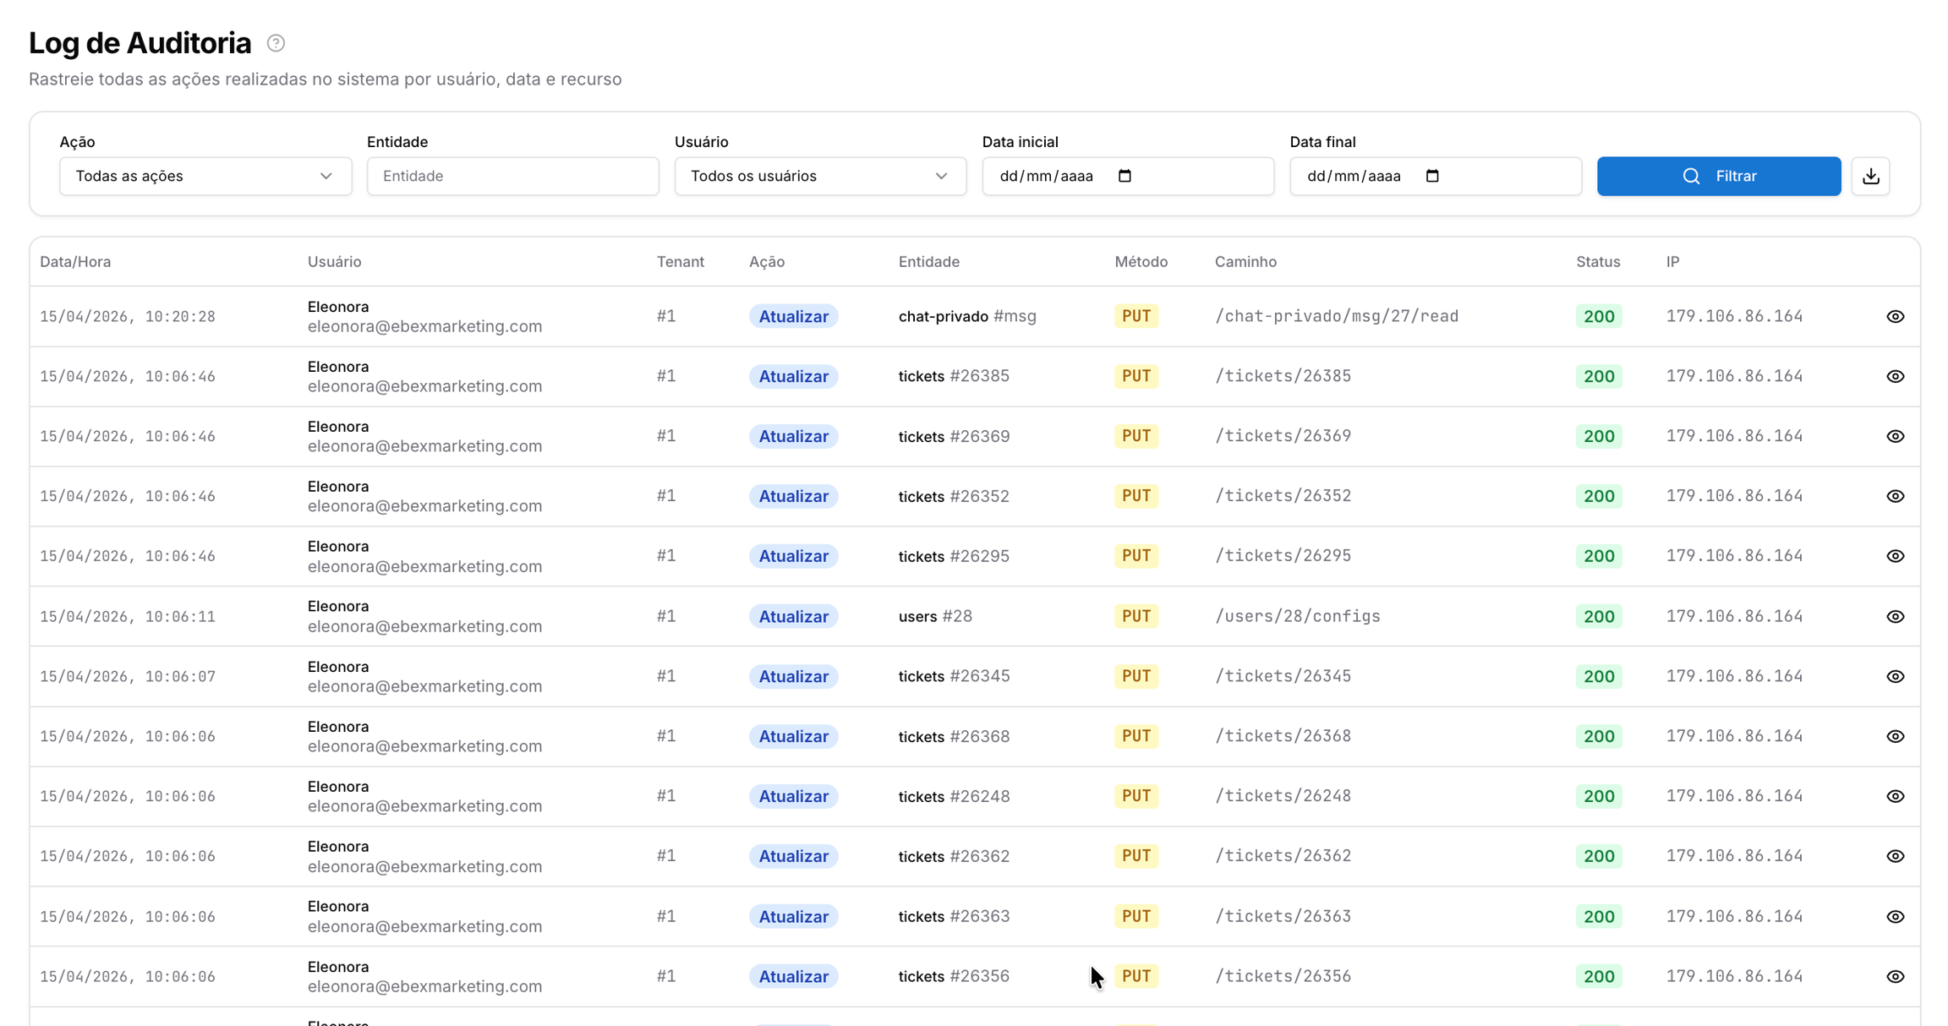Click 200 status in tickets #26369 row
1948x1026 pixels.
pos(1598,436)
